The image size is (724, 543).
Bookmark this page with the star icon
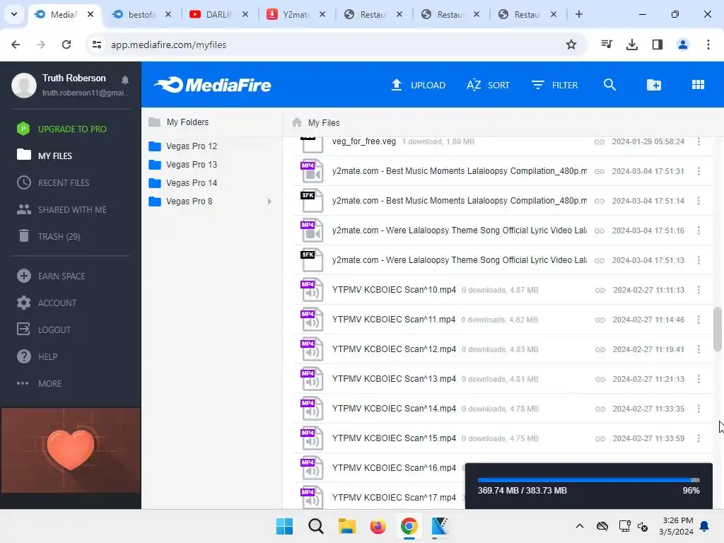coord(571,45)
